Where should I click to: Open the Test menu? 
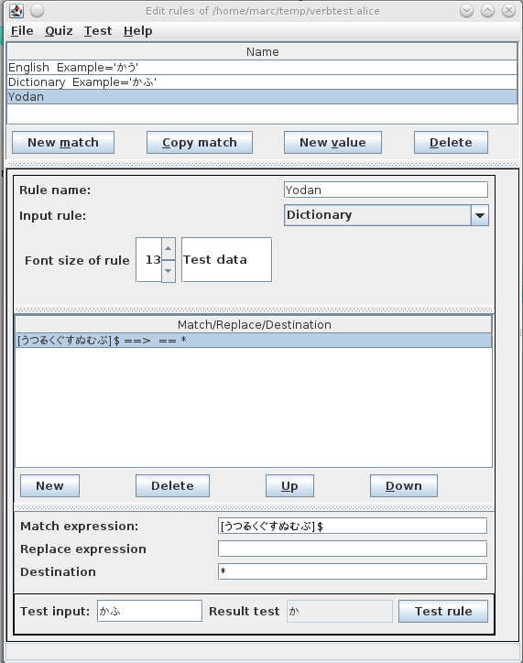click(98, 31)
